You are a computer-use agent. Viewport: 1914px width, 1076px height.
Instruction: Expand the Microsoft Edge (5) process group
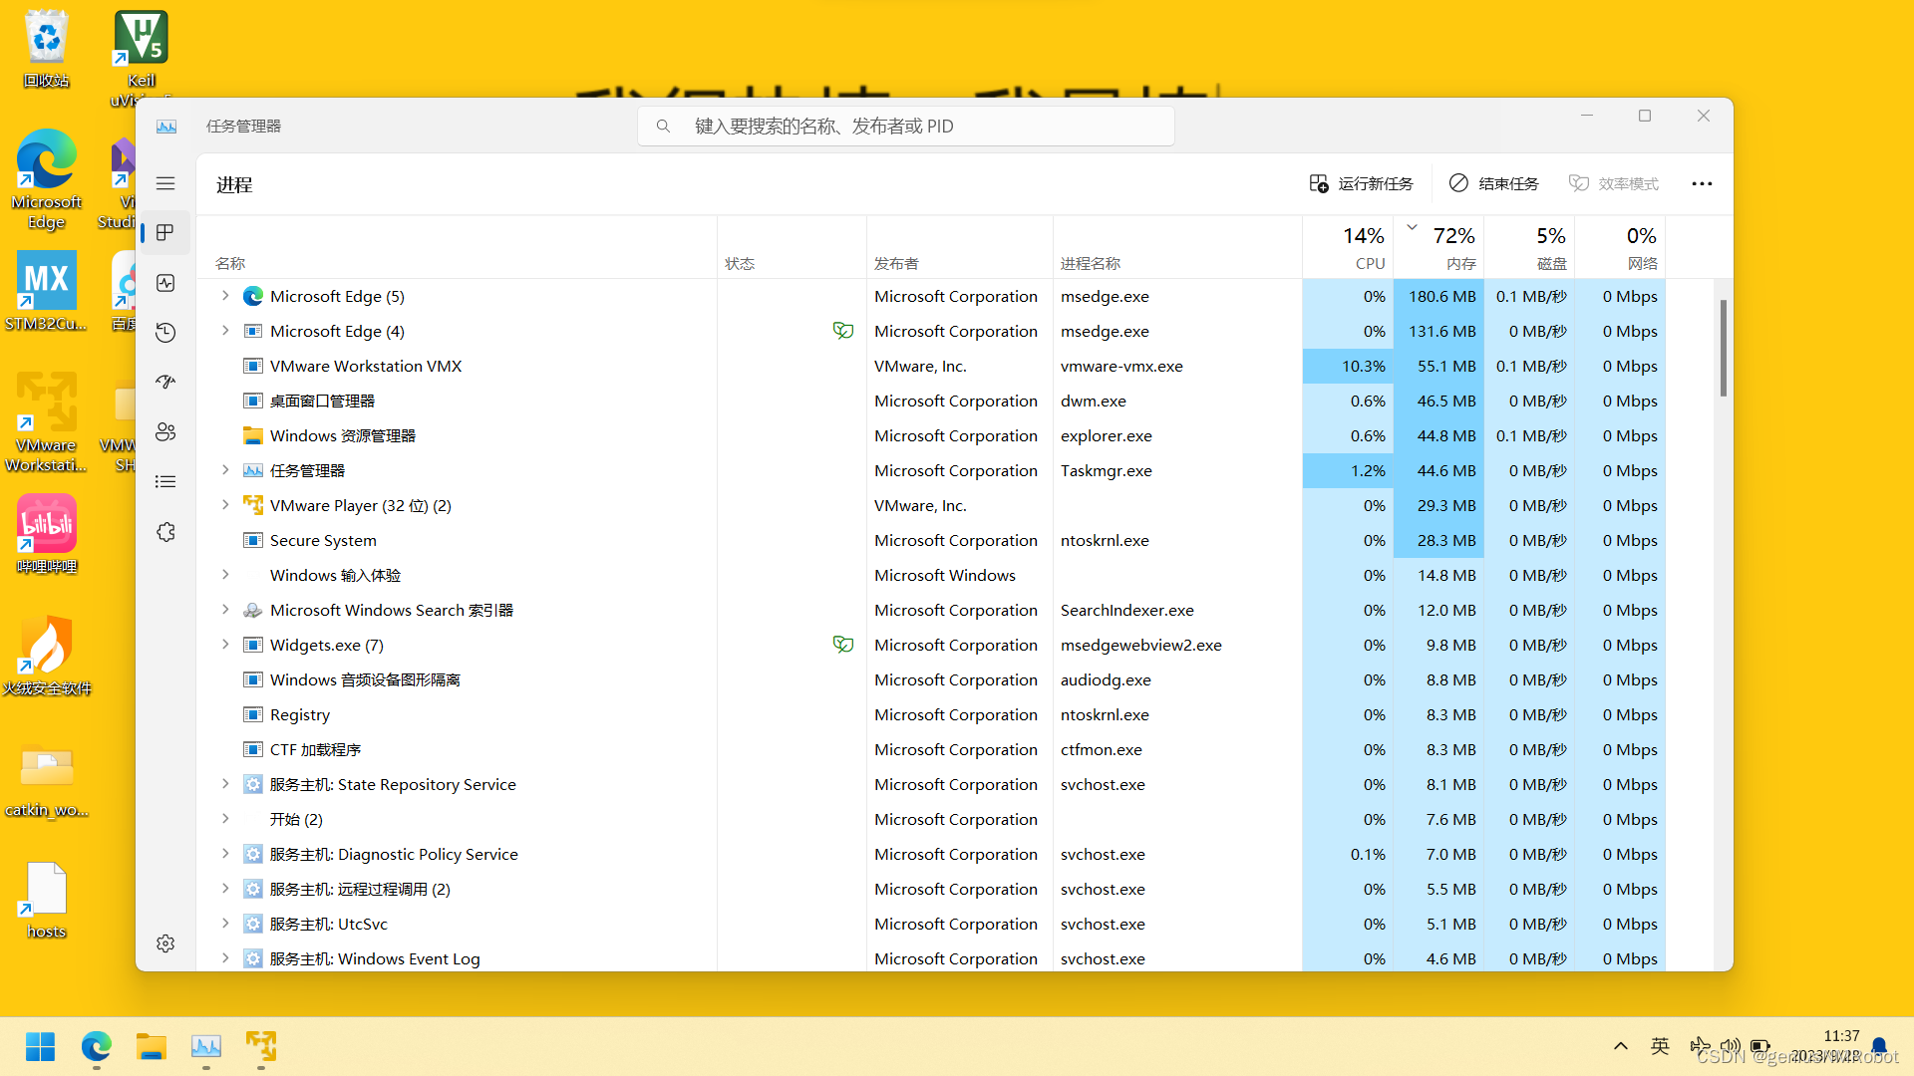click(x=225, y=296)
